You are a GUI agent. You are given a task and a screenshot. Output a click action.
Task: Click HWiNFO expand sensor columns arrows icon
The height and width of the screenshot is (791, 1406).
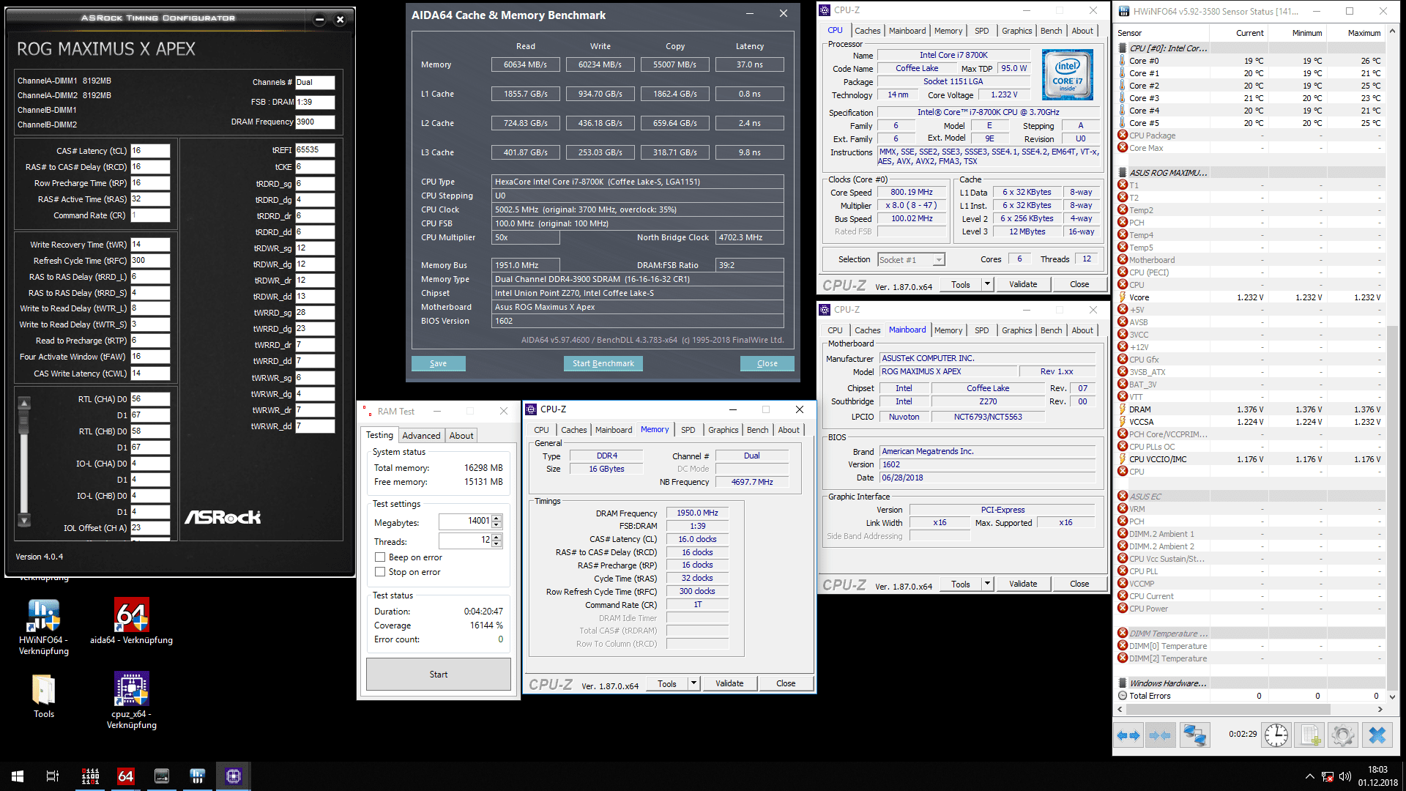point(1128,735)
